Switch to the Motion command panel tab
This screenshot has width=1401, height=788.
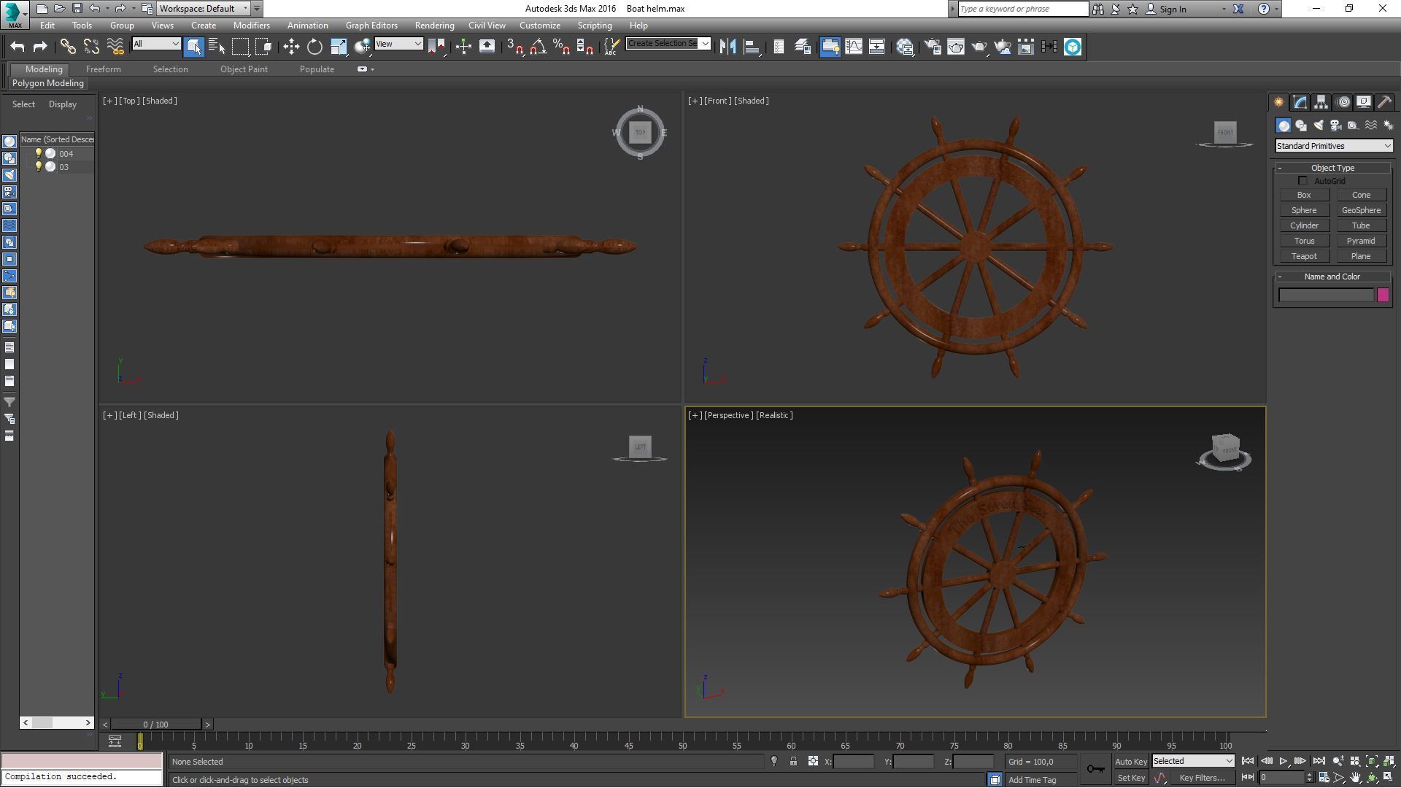click(1343, 102)
